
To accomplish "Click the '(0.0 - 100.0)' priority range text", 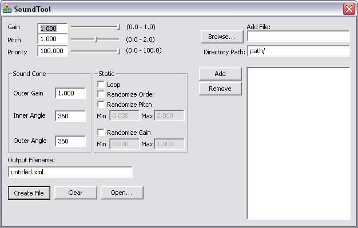I will pyautogui.click(x=144, y=50).
